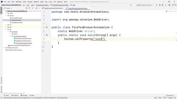Open the Navigate menu
The width and height of the screenshot is (177, 99).
pyautogui.click(x=19, y=2)
